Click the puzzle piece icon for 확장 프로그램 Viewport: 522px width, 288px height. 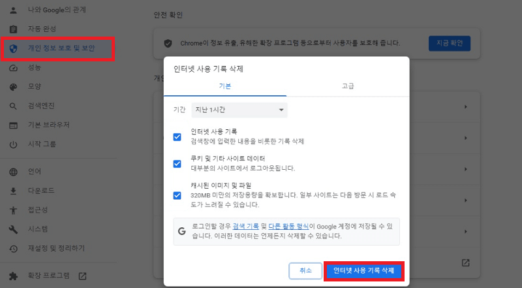click(13, 276)
